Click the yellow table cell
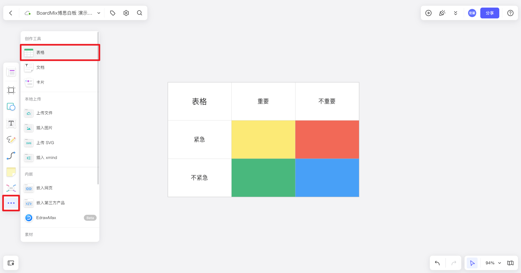Image resolution: width=521 pixels, height=273 pixels. [263, 139]
